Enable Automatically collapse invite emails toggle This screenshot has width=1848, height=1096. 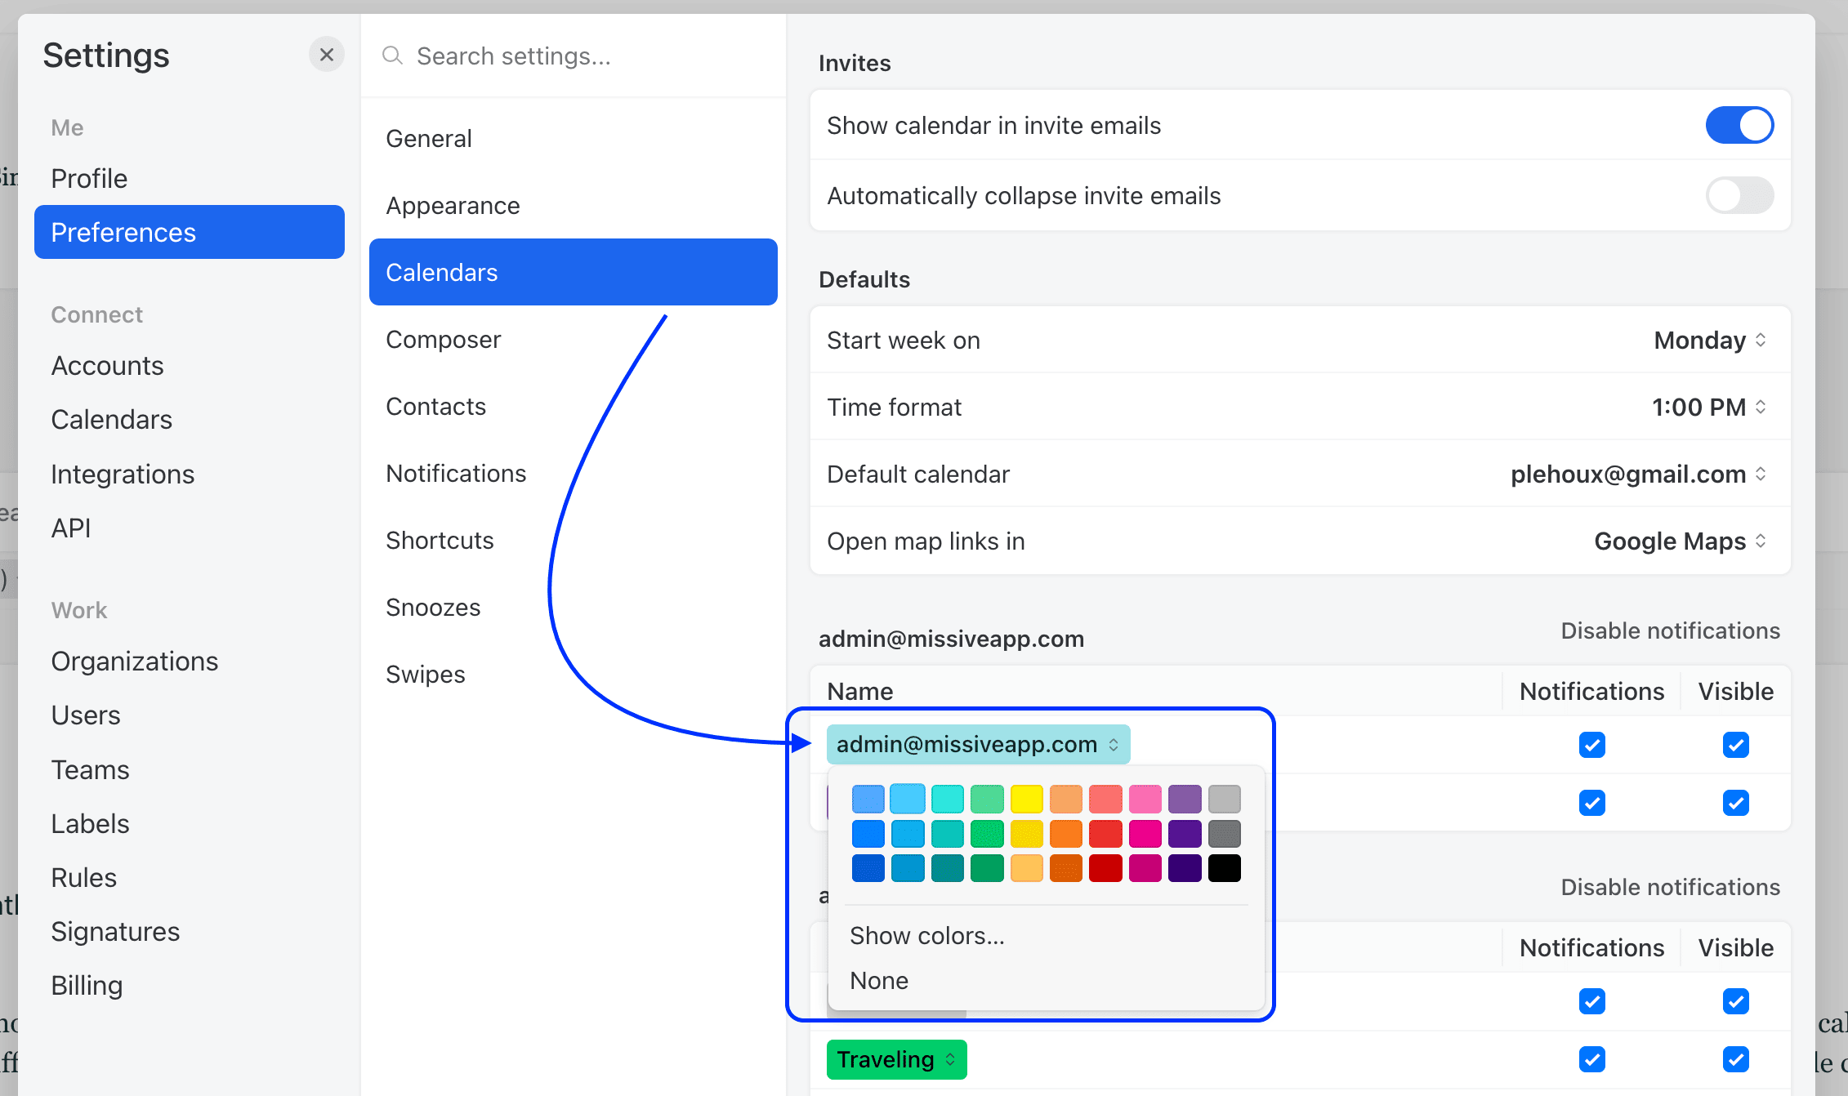point(1739,196)
